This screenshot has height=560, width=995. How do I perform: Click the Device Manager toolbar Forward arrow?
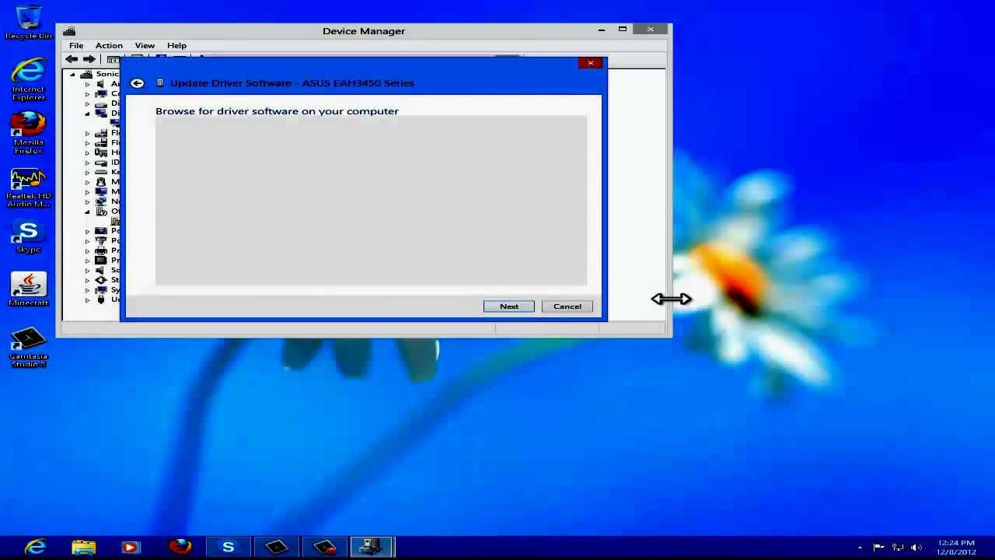(x=89, y=59)
